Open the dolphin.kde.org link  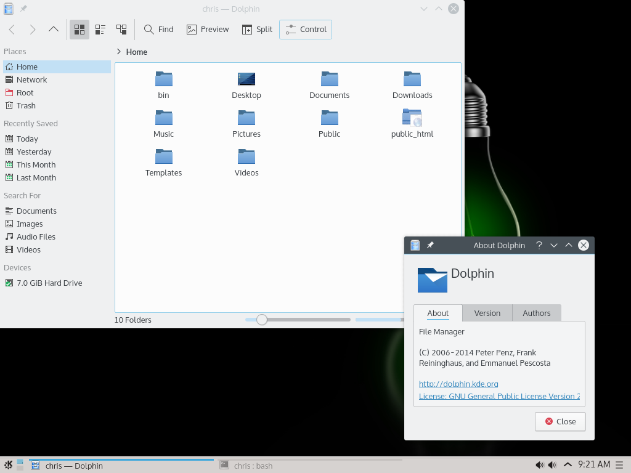click(x=458, y=384)
